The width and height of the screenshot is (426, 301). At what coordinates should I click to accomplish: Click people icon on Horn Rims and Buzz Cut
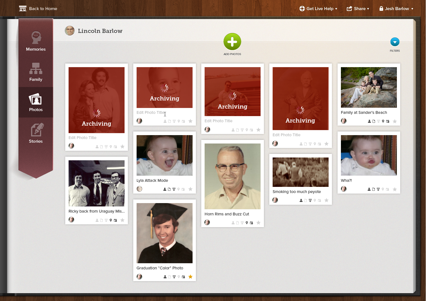pyautogui.click(x=233, y=223)
